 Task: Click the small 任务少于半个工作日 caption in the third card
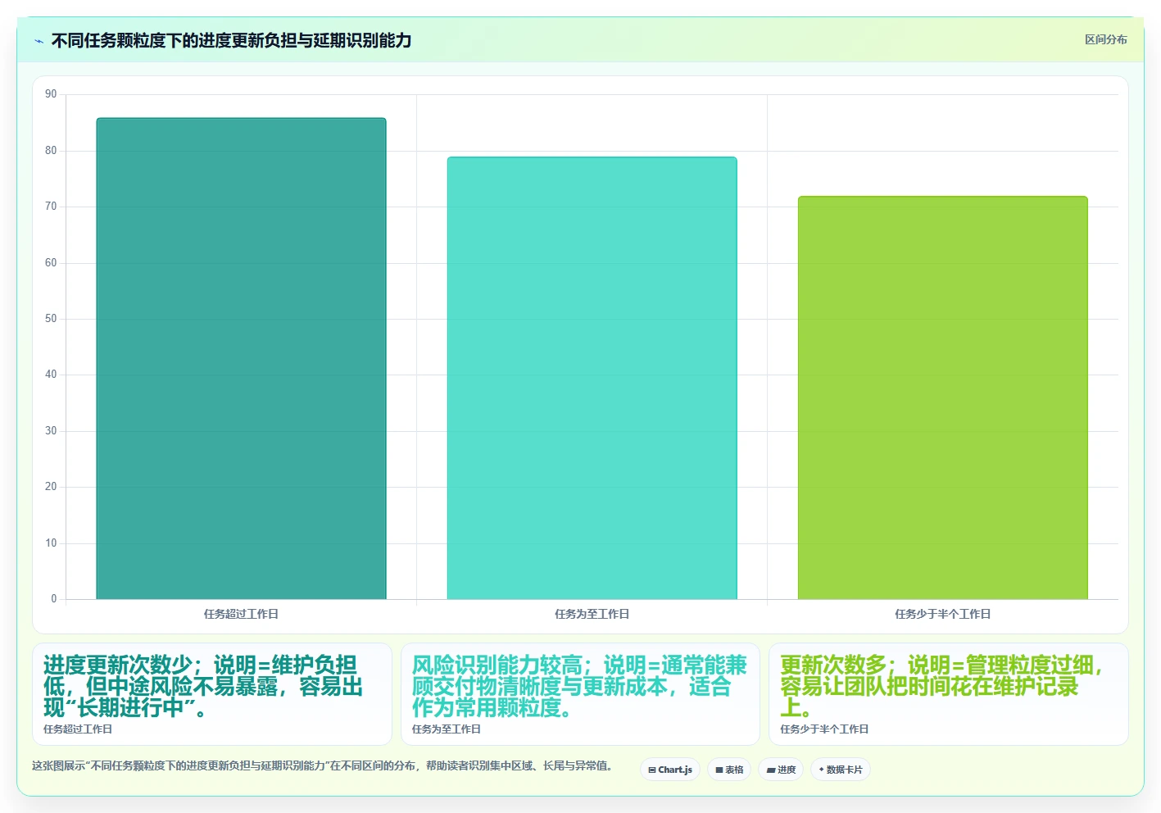pos(824,729)
